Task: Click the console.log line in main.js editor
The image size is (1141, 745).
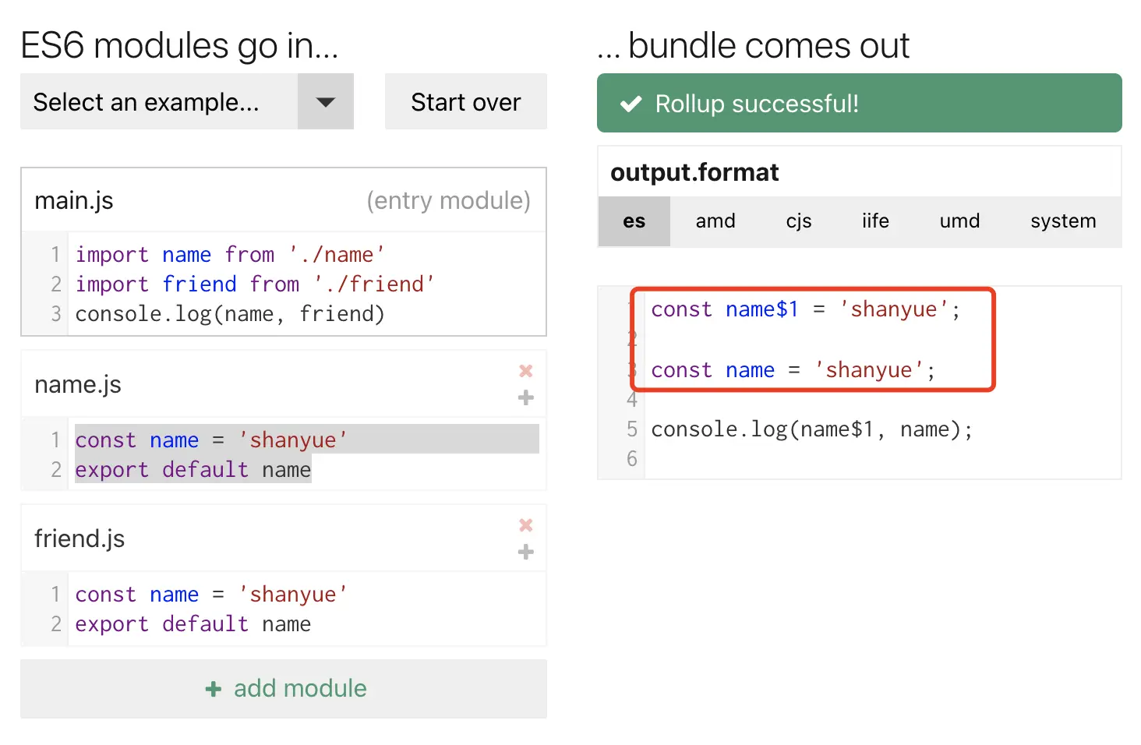Action: [x=230, y=314]
